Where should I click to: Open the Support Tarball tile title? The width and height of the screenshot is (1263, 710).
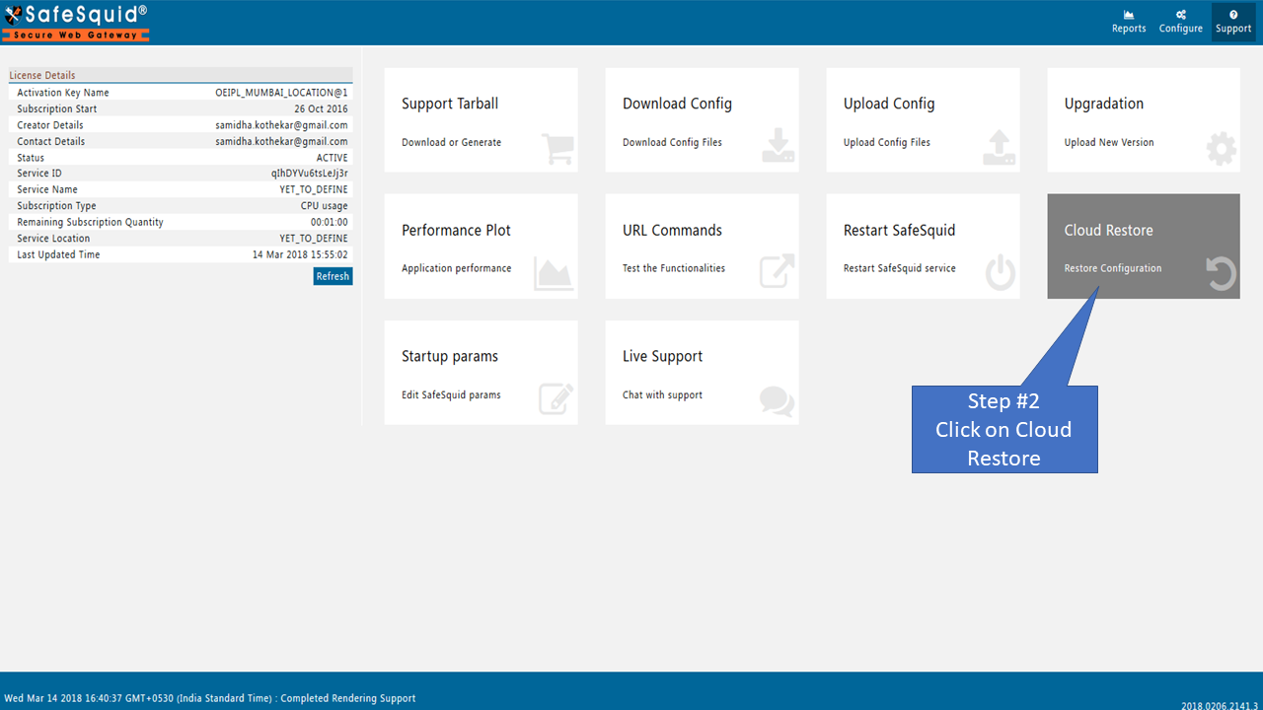click(x=450, y=104)
